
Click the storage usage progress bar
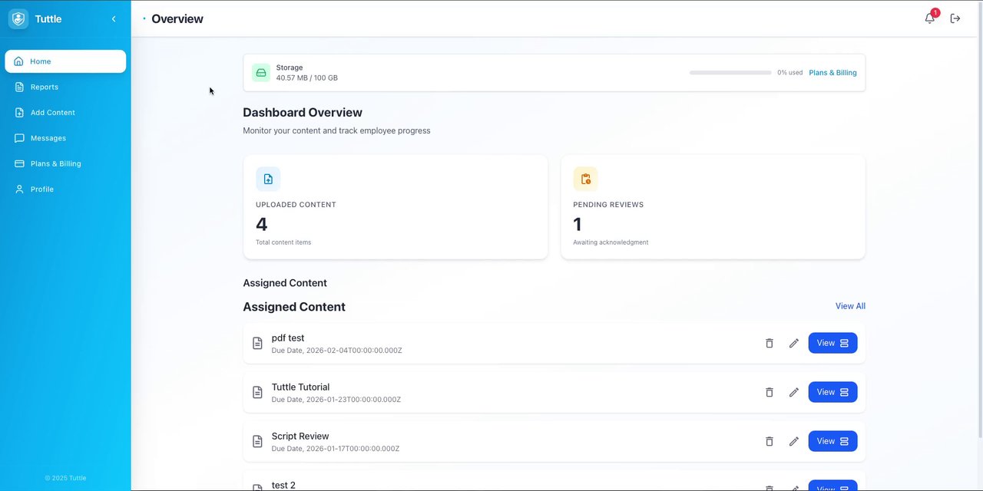click(730, 73)
